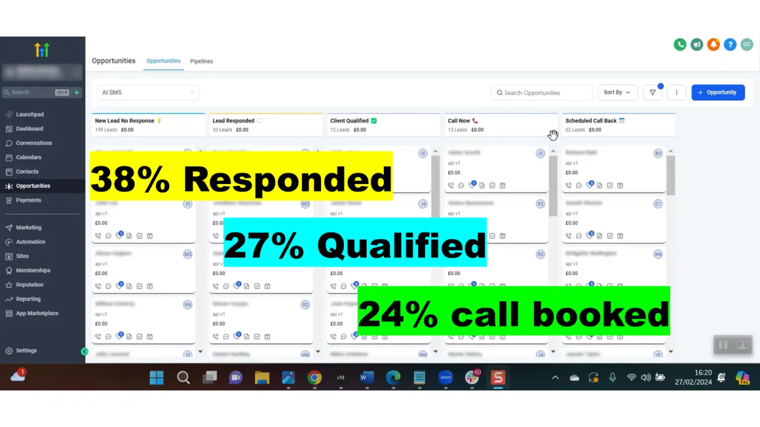Click the blue + Opportunity button

click(718, 92)
